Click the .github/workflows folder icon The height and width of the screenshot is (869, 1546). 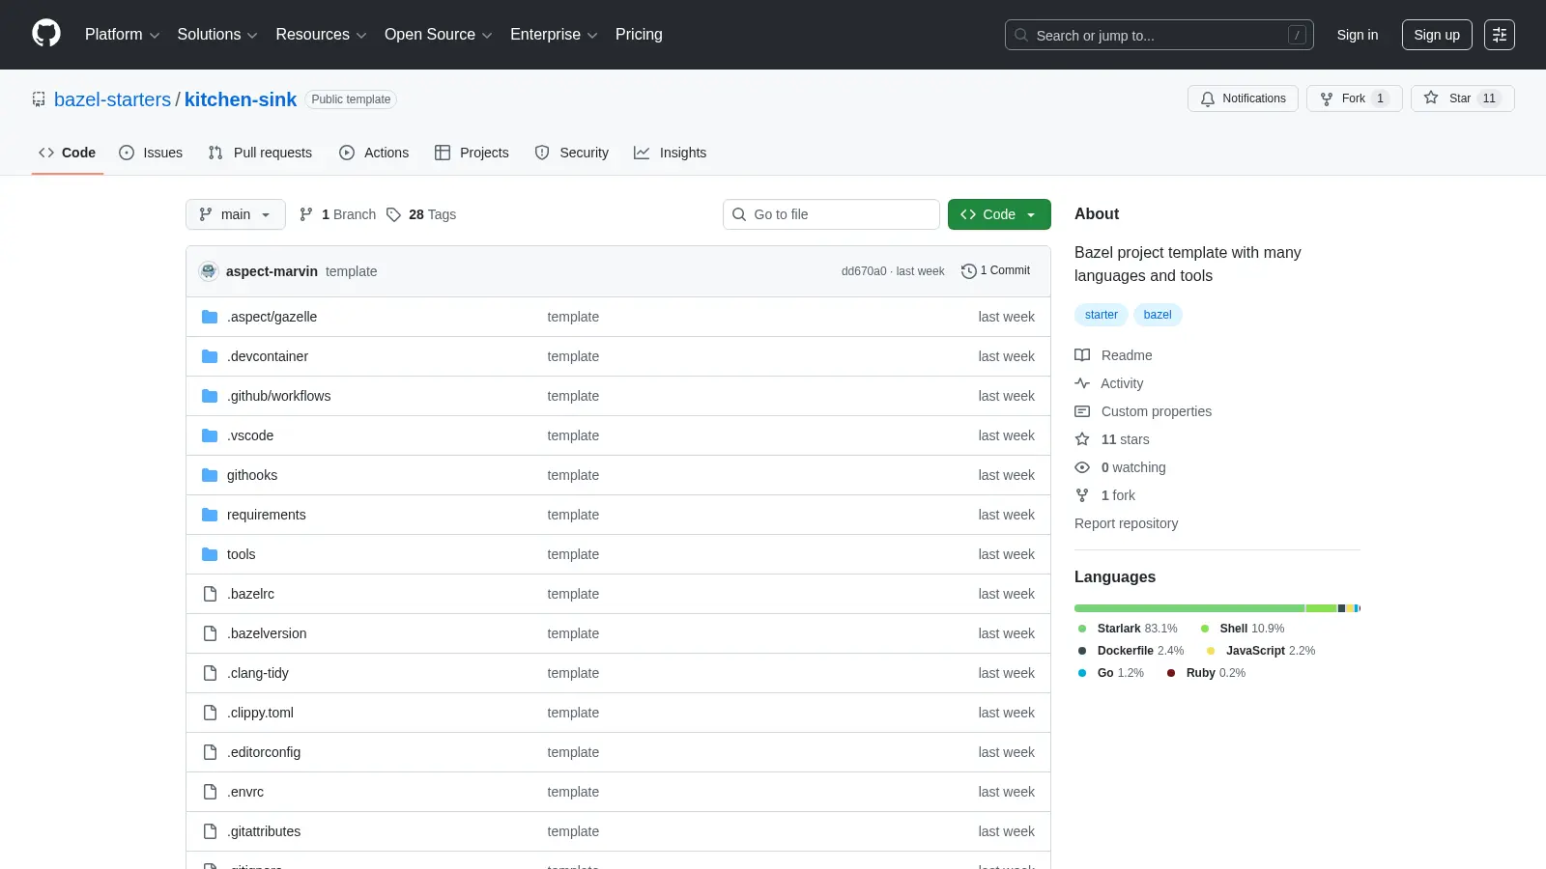coord(210,396)
